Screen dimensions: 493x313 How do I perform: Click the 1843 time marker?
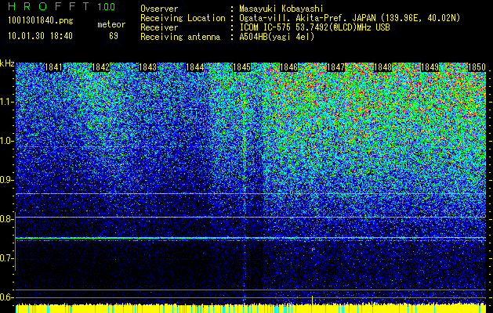tap(148, 67)
